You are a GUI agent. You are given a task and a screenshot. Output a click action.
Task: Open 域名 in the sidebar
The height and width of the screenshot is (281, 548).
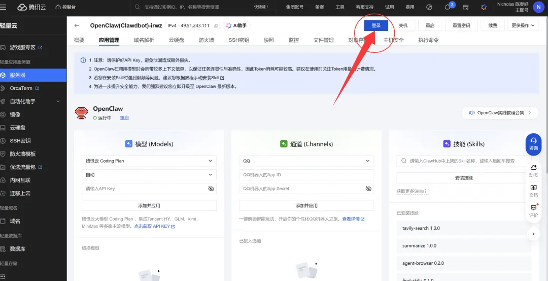15,221
